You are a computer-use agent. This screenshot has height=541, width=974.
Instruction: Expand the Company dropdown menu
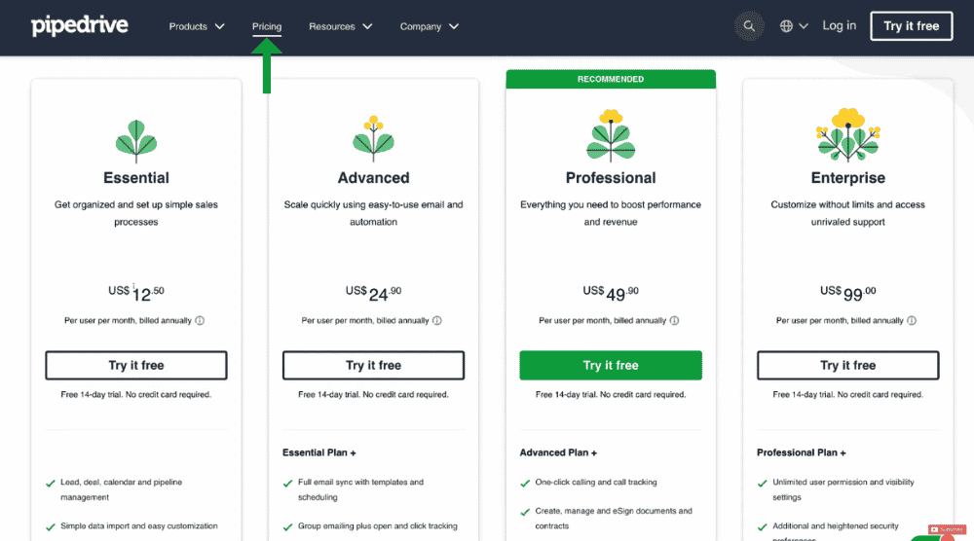click(x=429, y=26)
